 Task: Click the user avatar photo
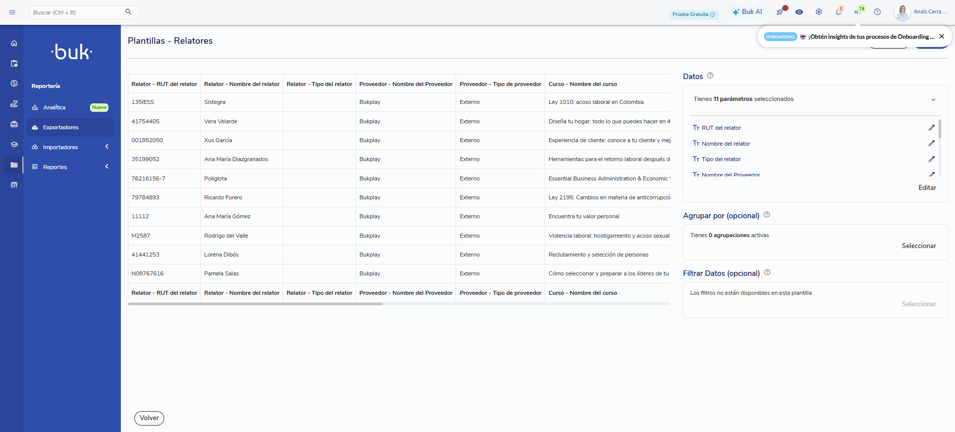(902, 12)
